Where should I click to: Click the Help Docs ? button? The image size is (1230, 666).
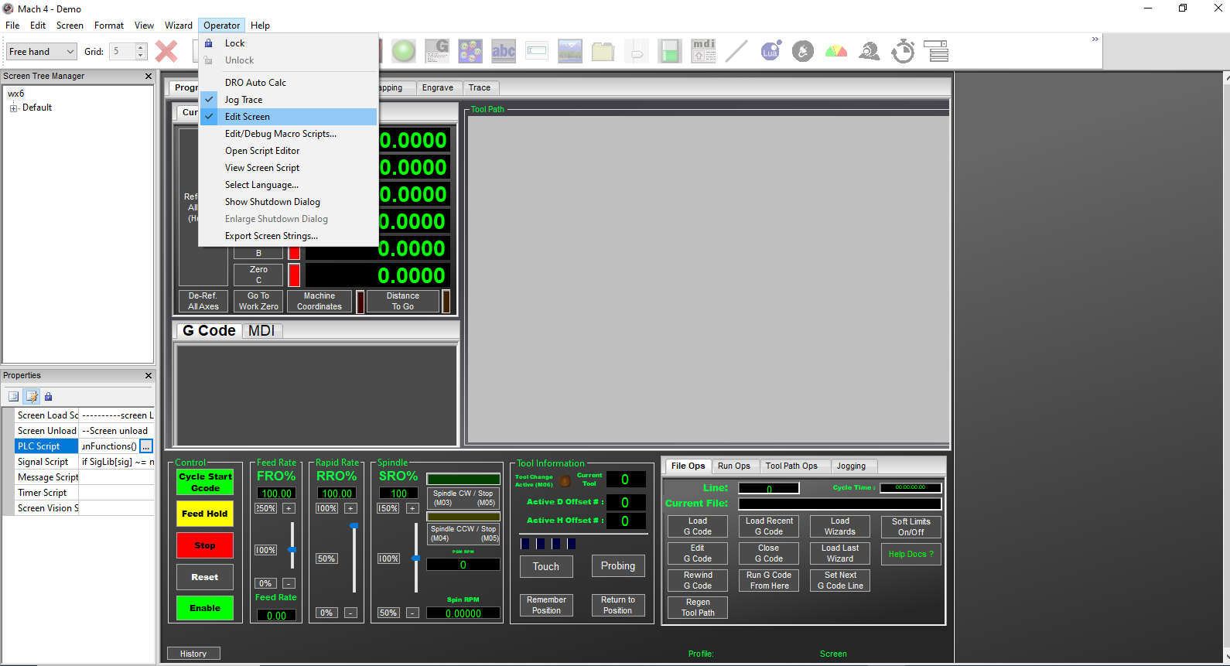coord(911,554)
